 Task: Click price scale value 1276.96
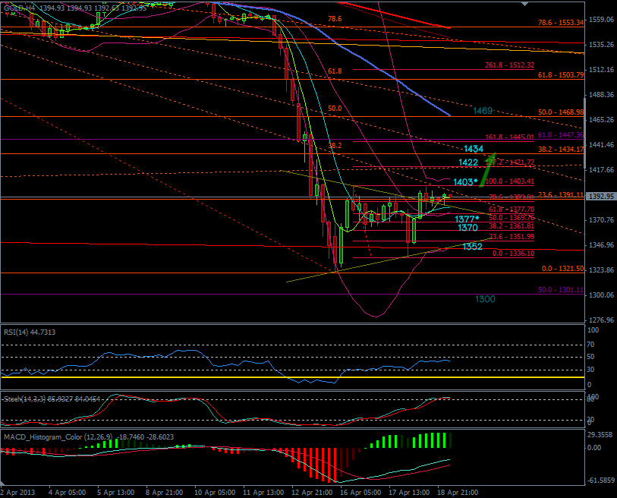pos(601,320)
